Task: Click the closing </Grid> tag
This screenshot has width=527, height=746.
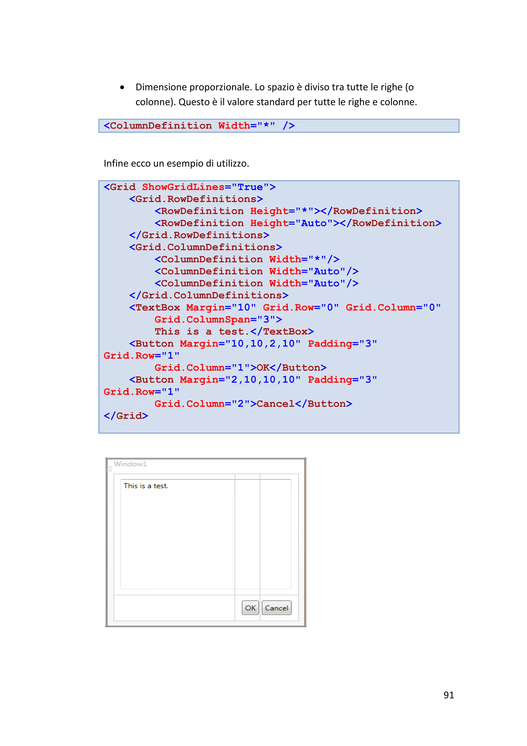Action: coord(126,416)
